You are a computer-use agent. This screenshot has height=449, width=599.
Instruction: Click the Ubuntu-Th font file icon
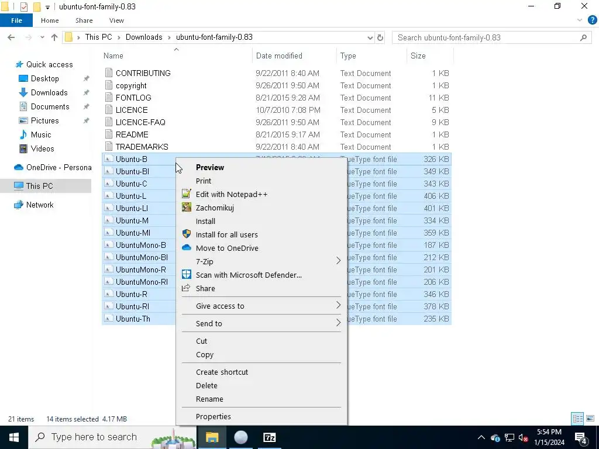[x=109, y=319]
